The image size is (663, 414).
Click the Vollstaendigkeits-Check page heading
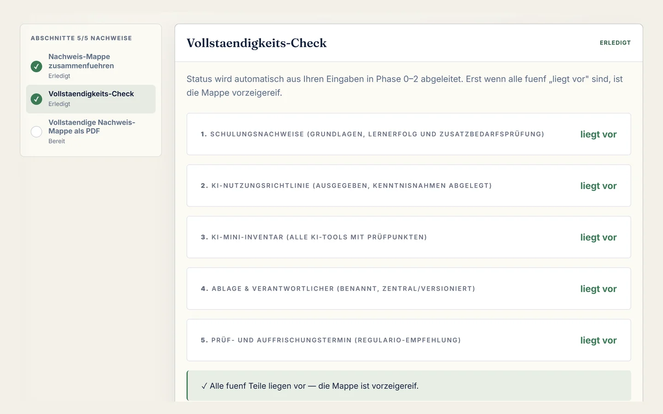tap(256, 43)
